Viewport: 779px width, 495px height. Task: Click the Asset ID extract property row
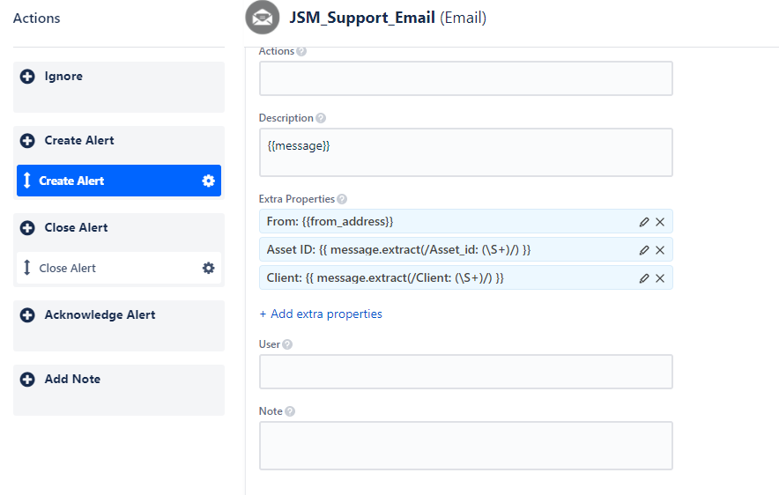466,250
